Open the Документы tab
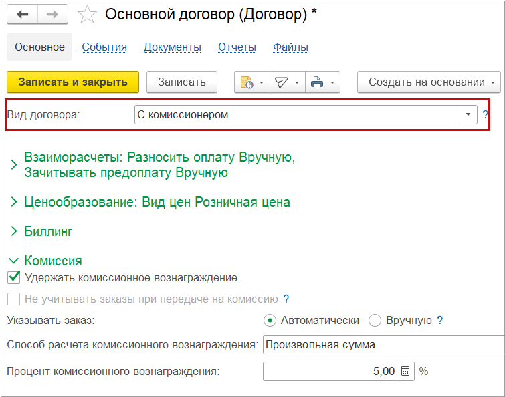 [x=173, y=47]
